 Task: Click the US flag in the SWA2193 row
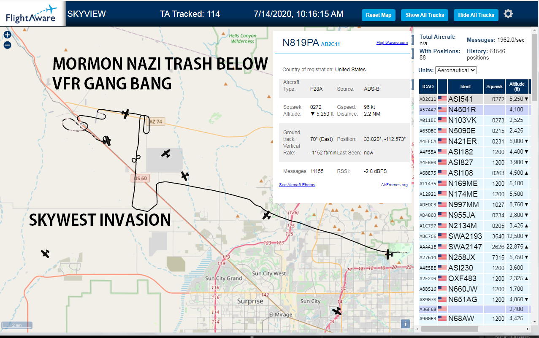pyautogui.click(x=442, y=236)
